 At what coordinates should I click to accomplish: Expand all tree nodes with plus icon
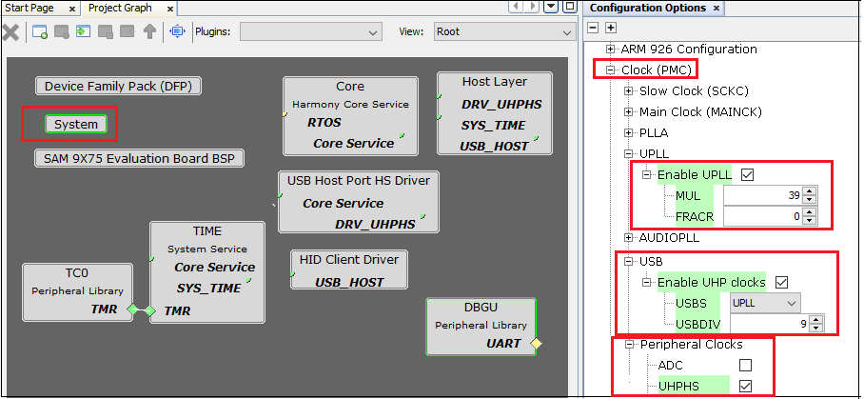(x=611, y=28)
